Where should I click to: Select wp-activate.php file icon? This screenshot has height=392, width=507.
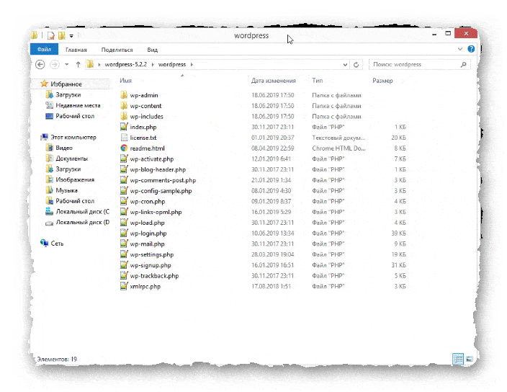pos(124,159)
